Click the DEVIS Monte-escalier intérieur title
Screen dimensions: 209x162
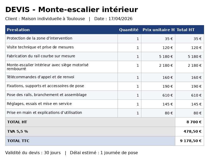tap(72, 10)
